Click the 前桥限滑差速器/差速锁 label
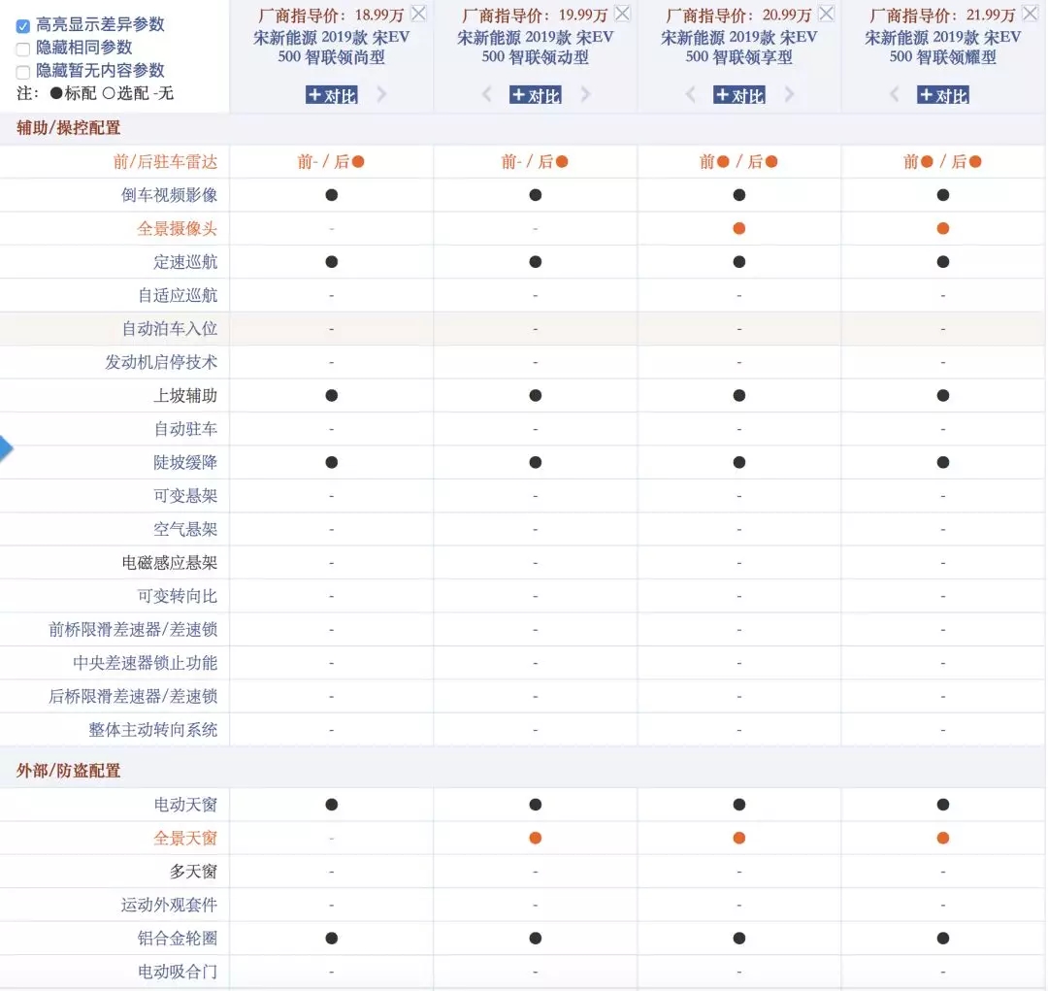Screen dimensions: 1048x991 click(x=133, y=630)
